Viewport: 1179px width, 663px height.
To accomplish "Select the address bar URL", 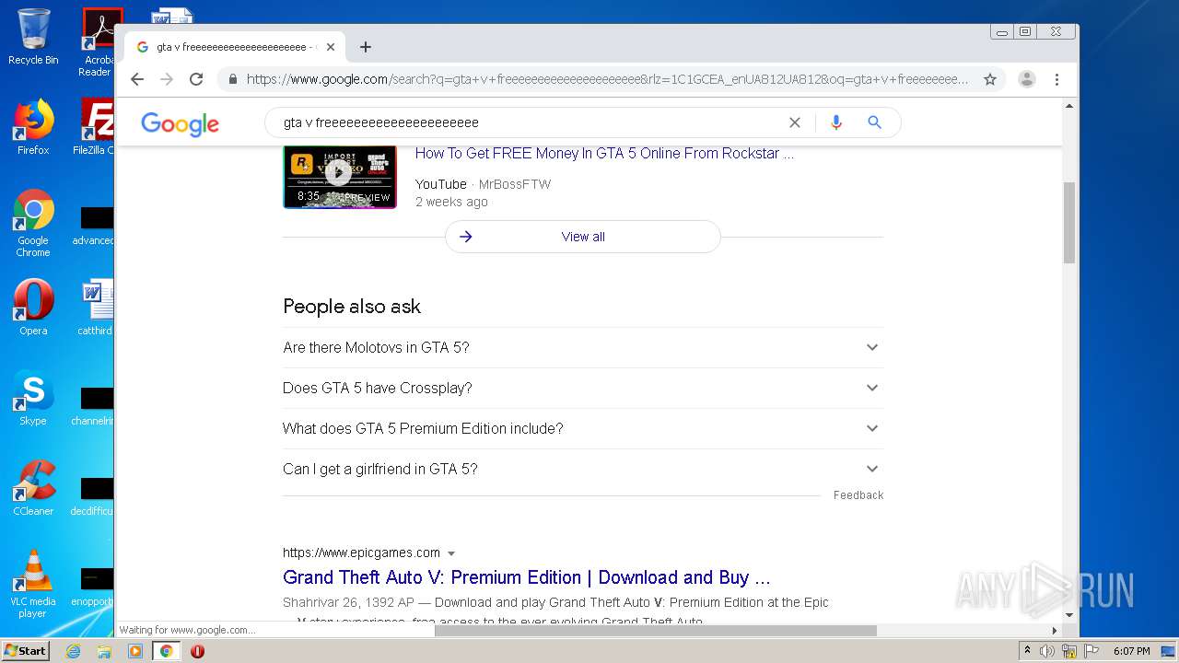I will (x=607, y=79).
